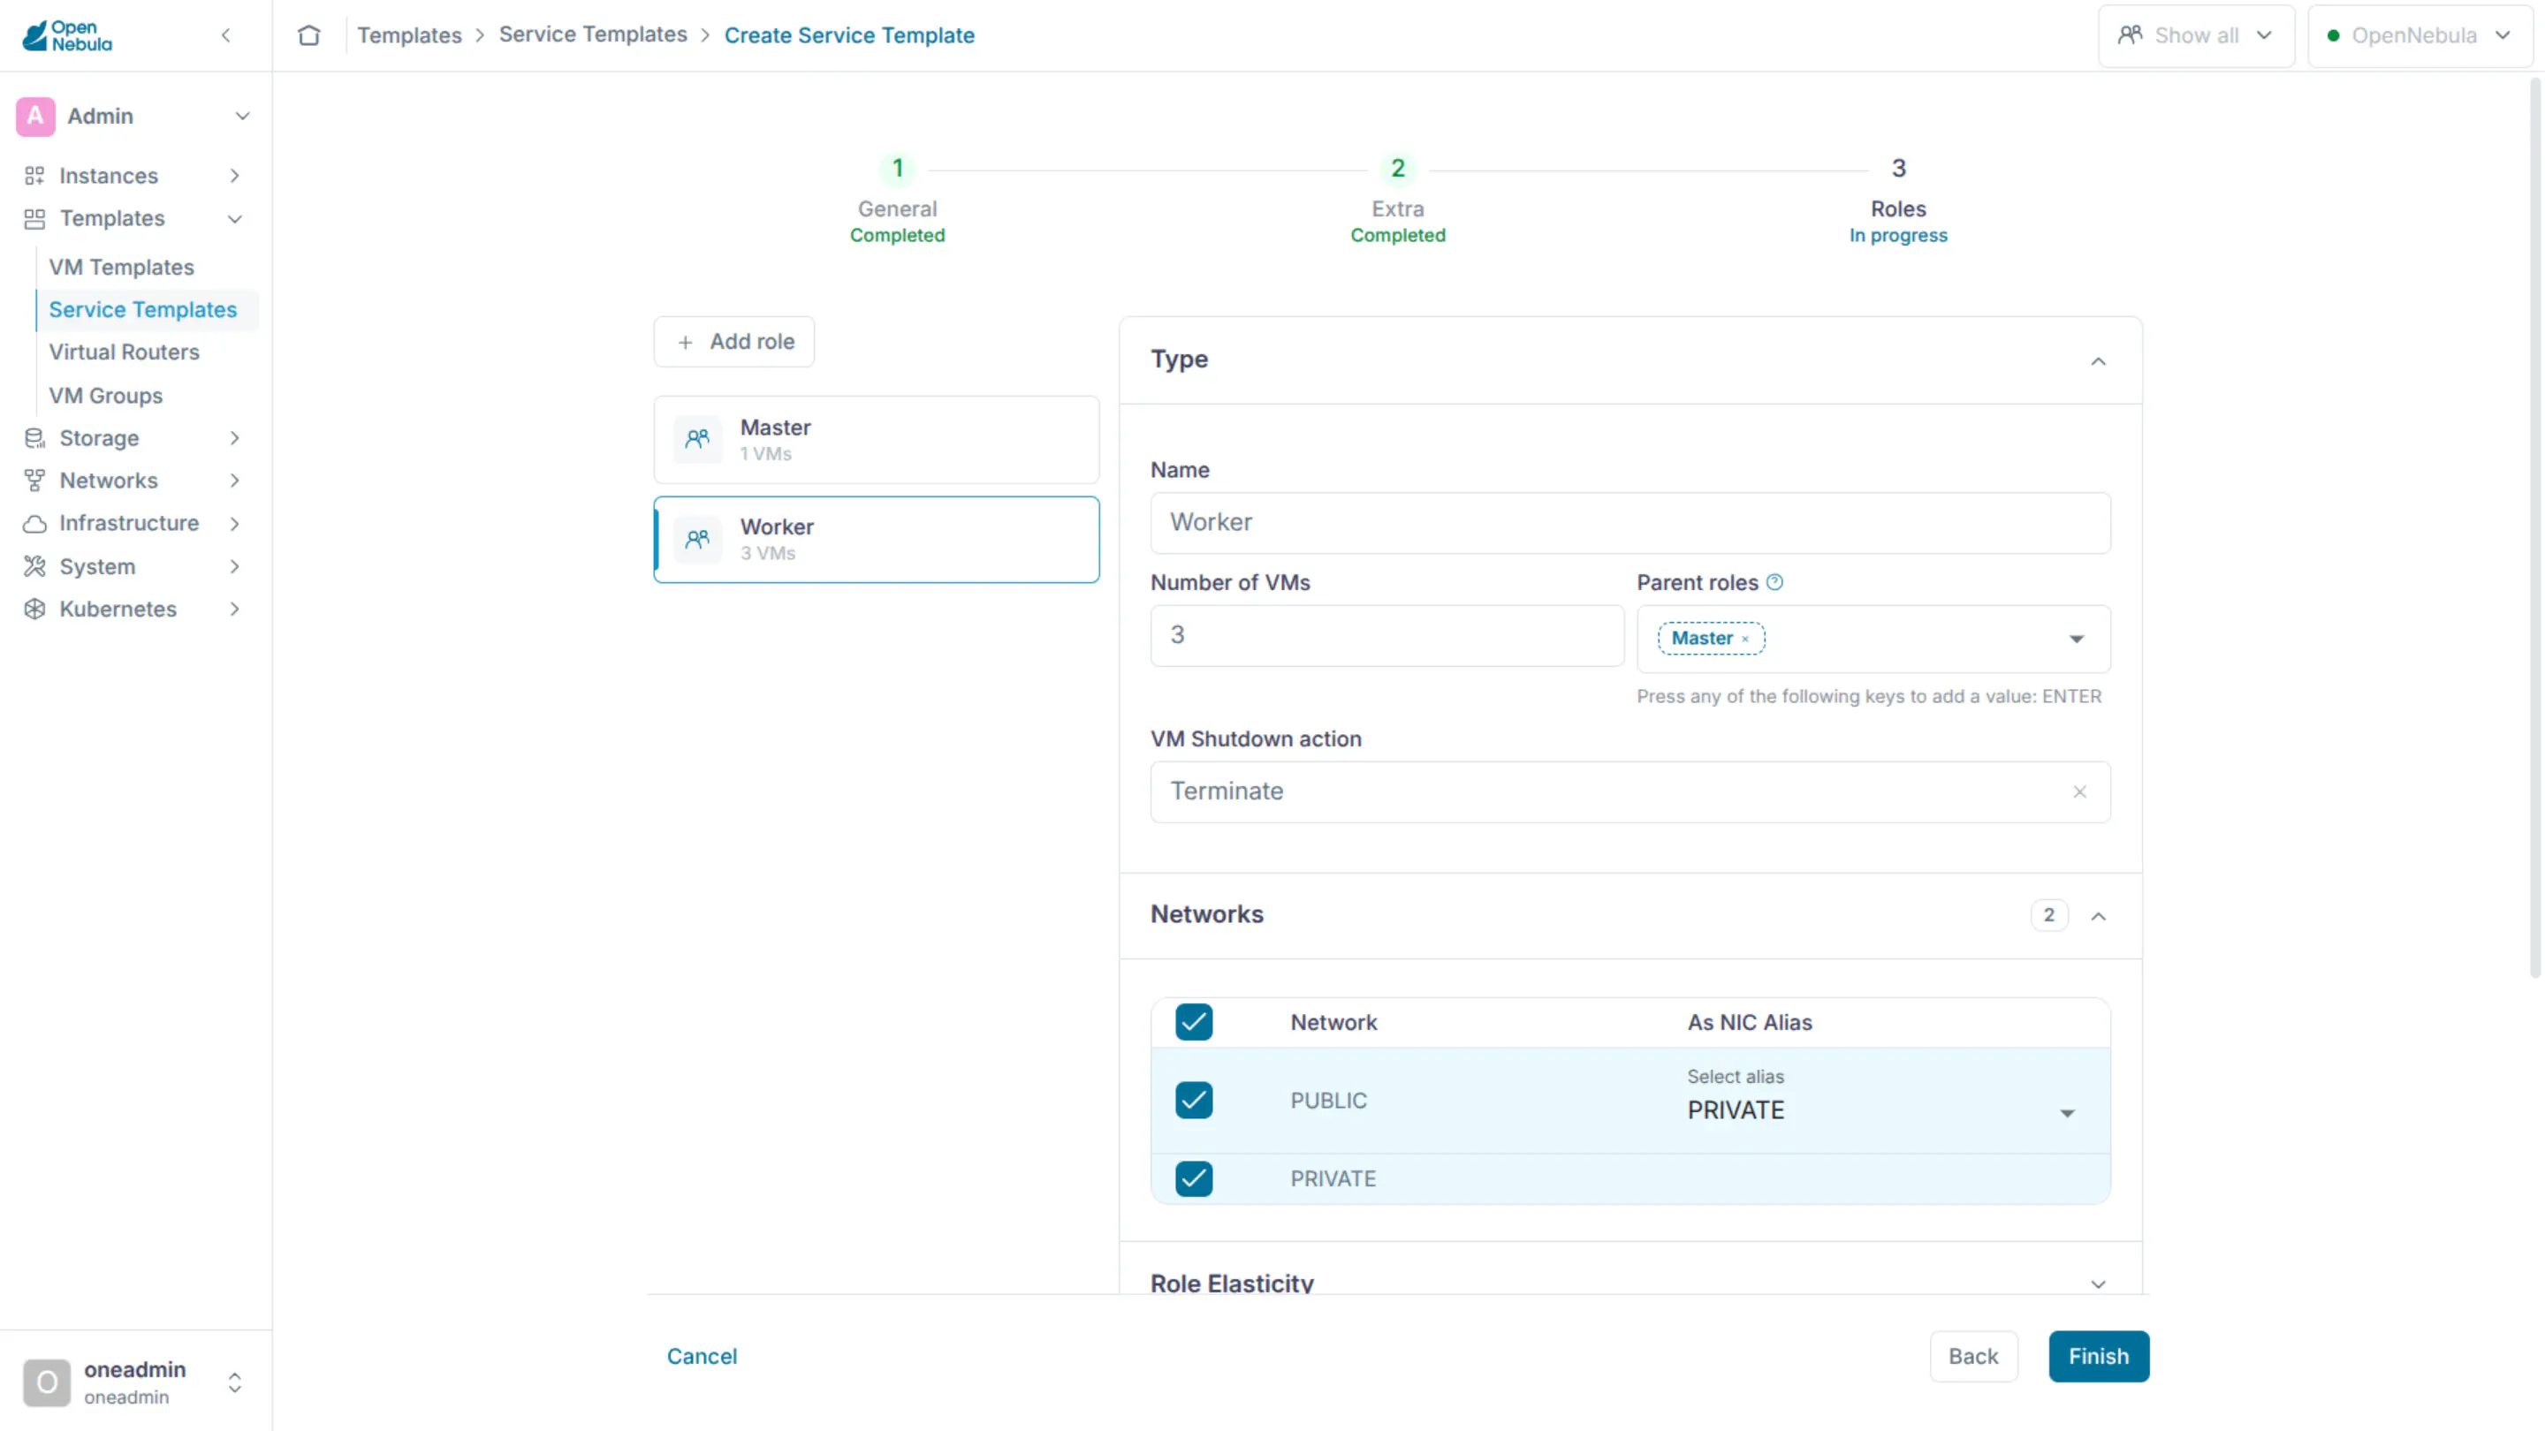Go to step 1 General
Screen dimensions: 2545x1431
(897, 200)
